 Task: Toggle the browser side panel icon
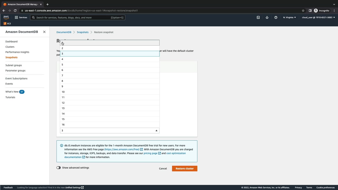pos(310,11)
